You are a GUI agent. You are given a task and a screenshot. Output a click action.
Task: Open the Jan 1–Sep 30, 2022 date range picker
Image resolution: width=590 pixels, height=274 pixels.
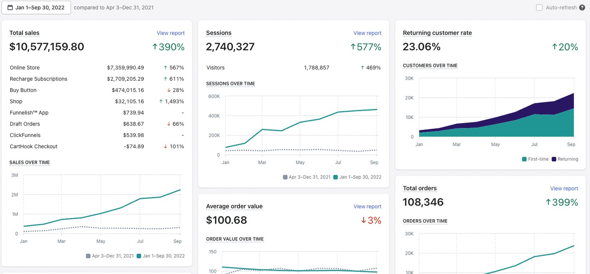[x=36, y=8]
